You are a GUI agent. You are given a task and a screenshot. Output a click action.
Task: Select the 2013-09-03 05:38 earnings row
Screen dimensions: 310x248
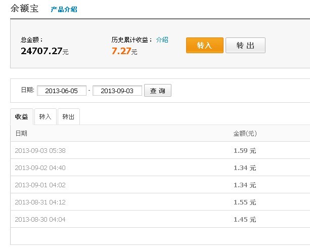tap(160, 150)
